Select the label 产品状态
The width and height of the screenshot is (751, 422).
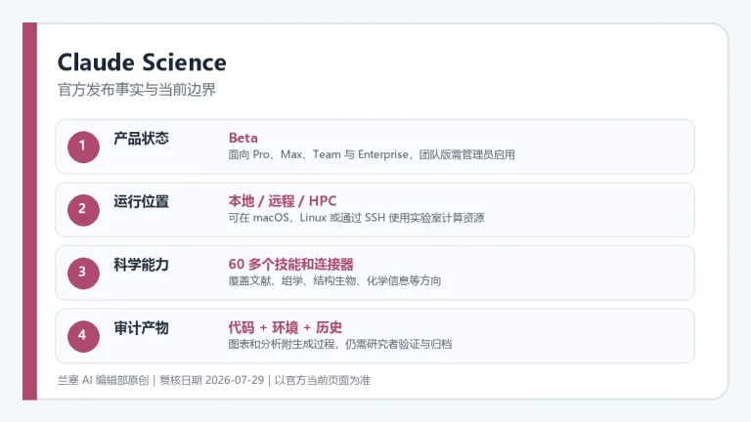pos(141,139)
